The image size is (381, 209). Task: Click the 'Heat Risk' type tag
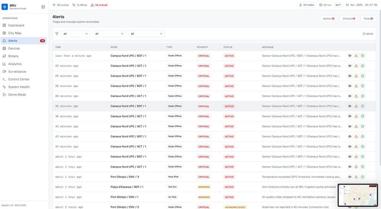173,177
